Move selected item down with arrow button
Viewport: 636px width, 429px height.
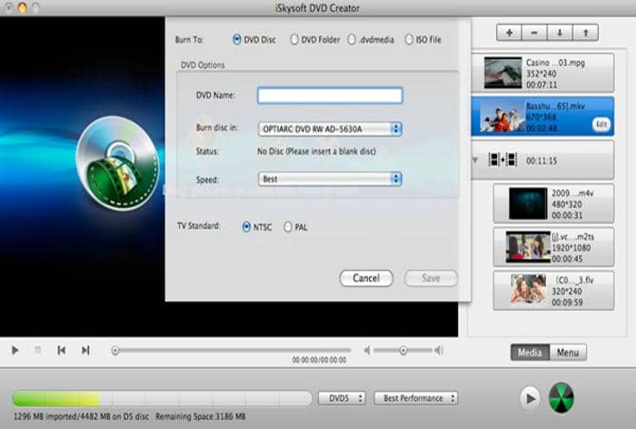560,33
